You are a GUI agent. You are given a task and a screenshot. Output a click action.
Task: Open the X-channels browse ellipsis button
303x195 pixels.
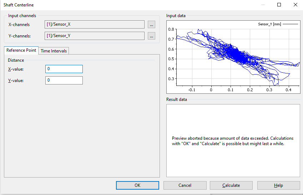[x=151, y=25]
